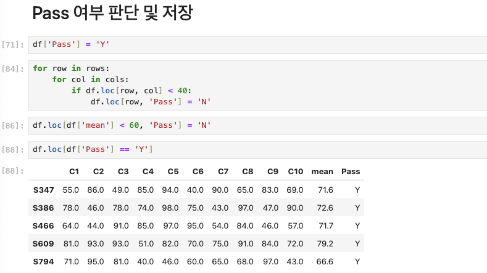Select row index S609
Image resolution: width=487 pixels, height=273 pixels.
point(43,244)
